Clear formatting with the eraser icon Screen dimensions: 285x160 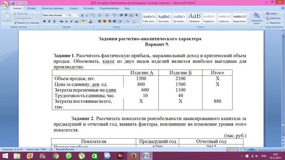click(x=92, y=15)
